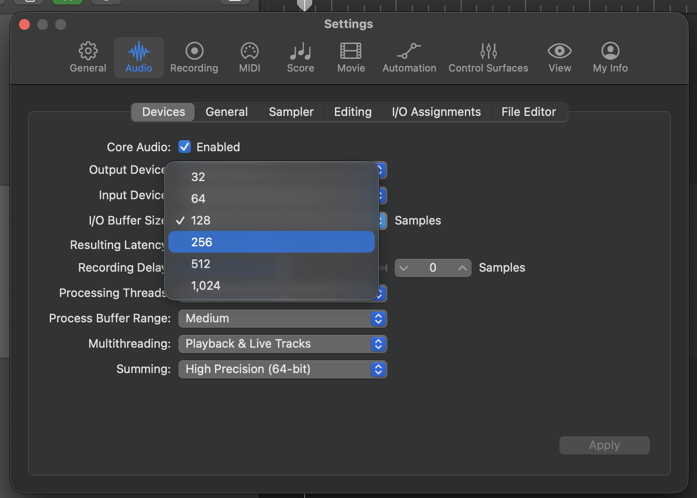Click the Recording Delay value field
Viewport: 697px width, 498px height.
click(433, 268)
